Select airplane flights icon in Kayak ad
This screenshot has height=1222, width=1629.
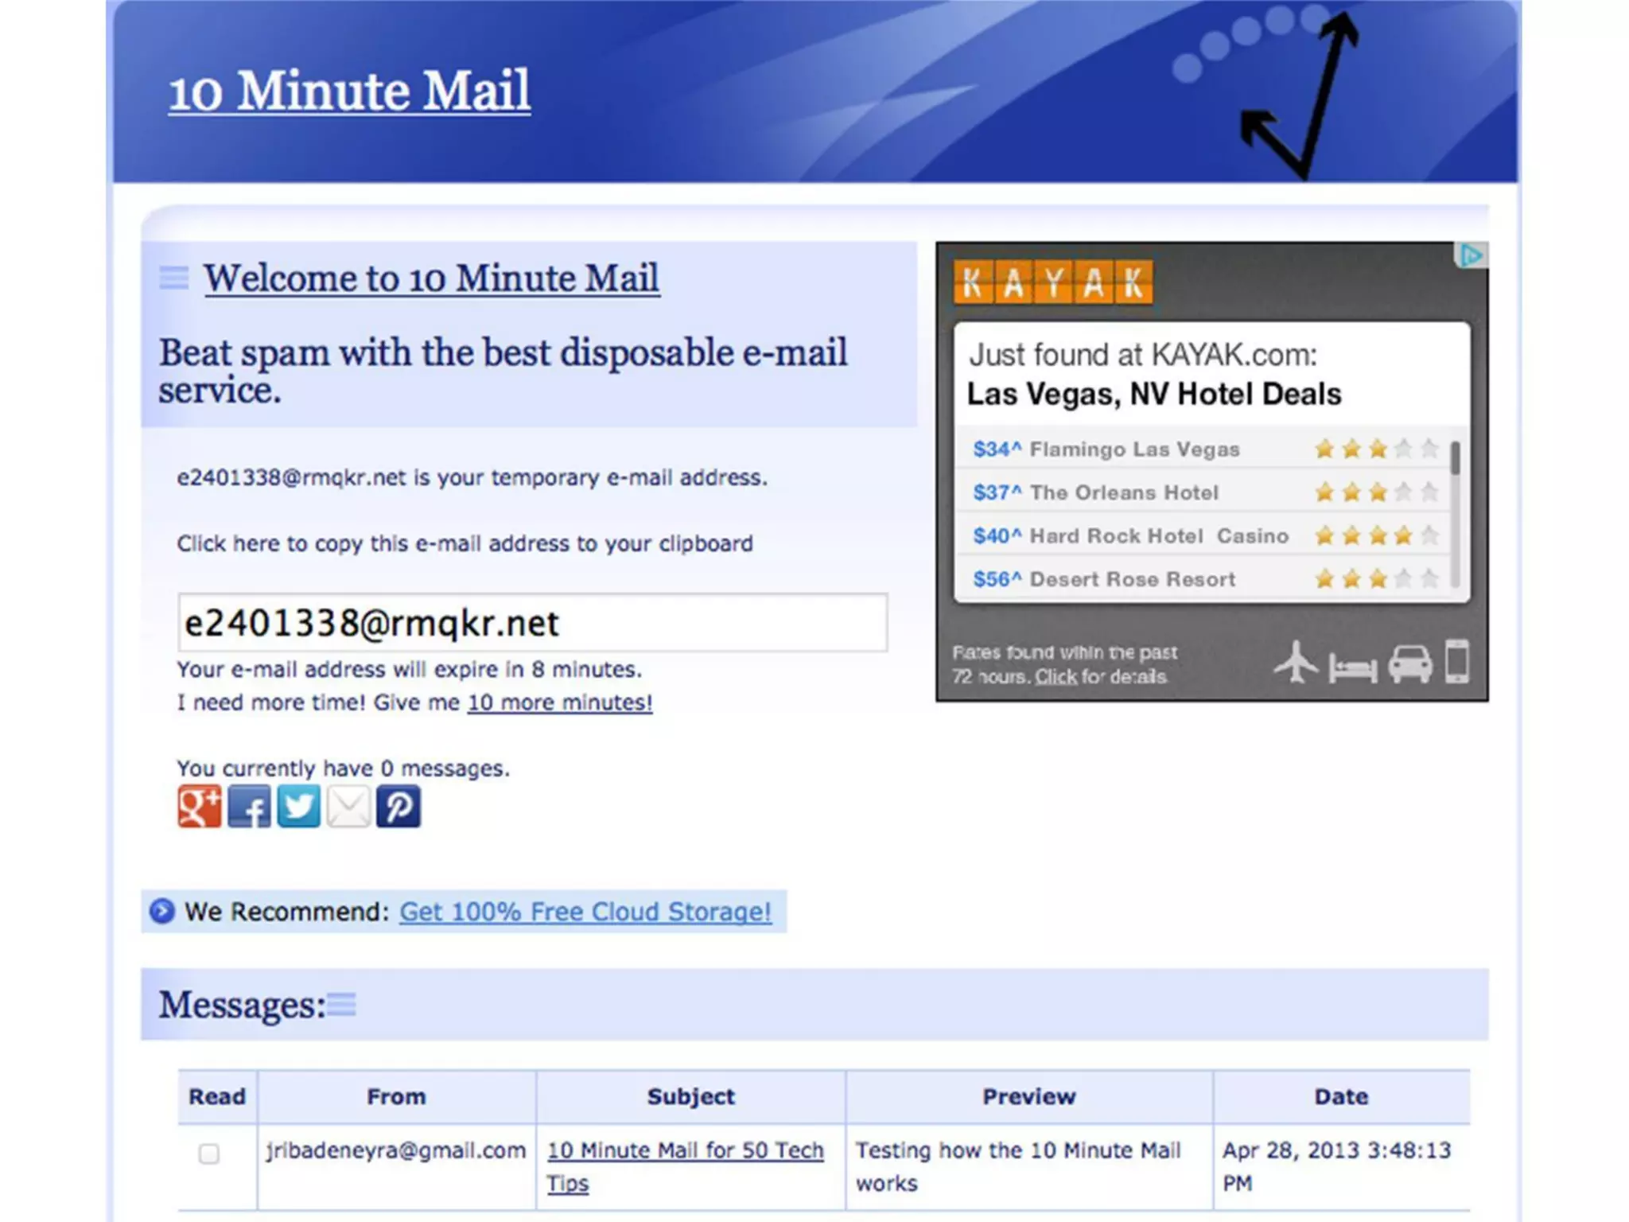(1296, 662)
